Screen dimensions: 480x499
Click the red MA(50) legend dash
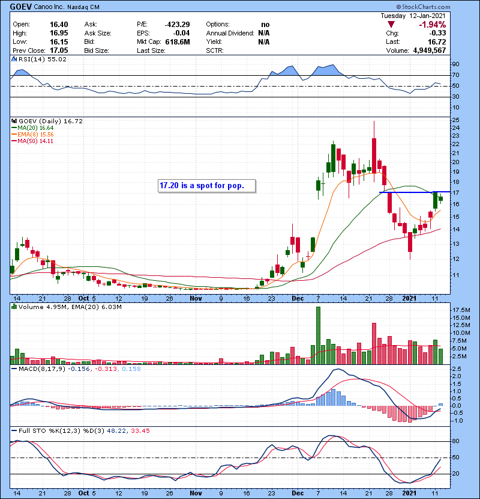[x=14, y=141]
